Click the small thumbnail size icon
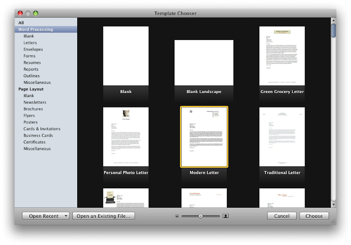 point(177,216)
